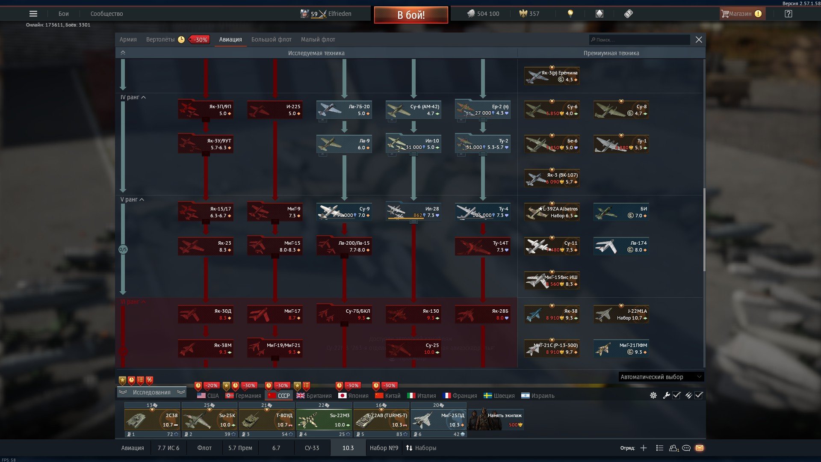Switch to the Большой флот tab
This screenshot has height=462, width=821.
pos(271,39)
